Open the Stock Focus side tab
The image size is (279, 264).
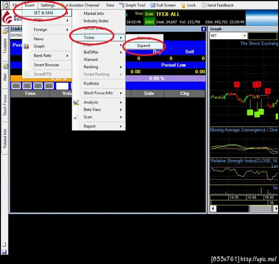[x=5, y=105]
